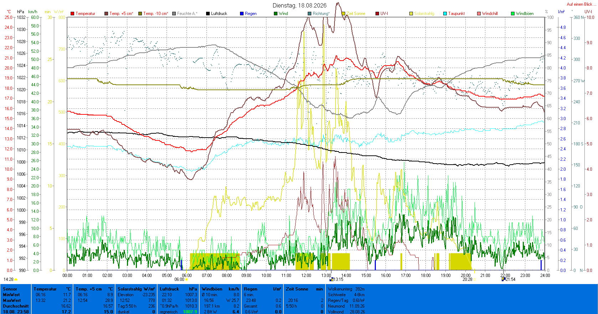Click the 'MaxWert' row label
The width and height of the screenshot is (598, 314).
point(12,300)
